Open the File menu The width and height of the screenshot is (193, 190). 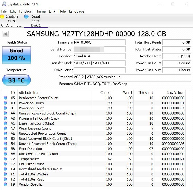(x=4, y=11)
